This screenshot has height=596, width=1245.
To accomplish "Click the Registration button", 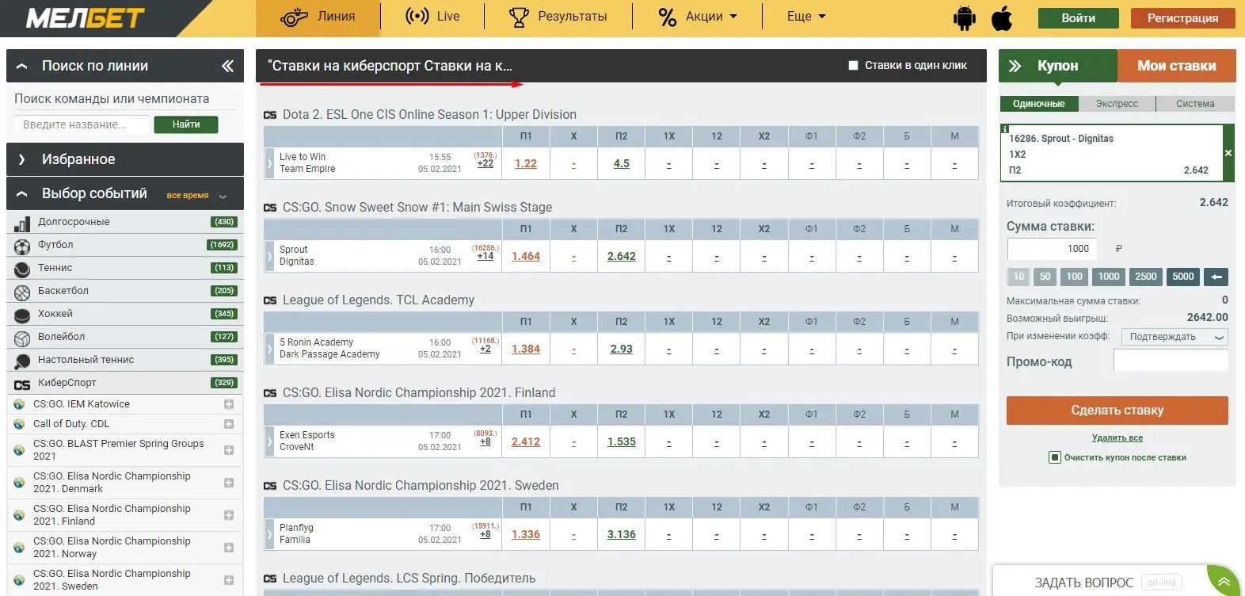I will point(1182,17).
